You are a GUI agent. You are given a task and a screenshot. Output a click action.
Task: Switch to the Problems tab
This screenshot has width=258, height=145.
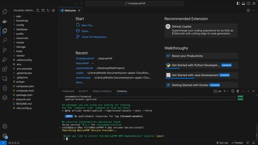point(68,91)
